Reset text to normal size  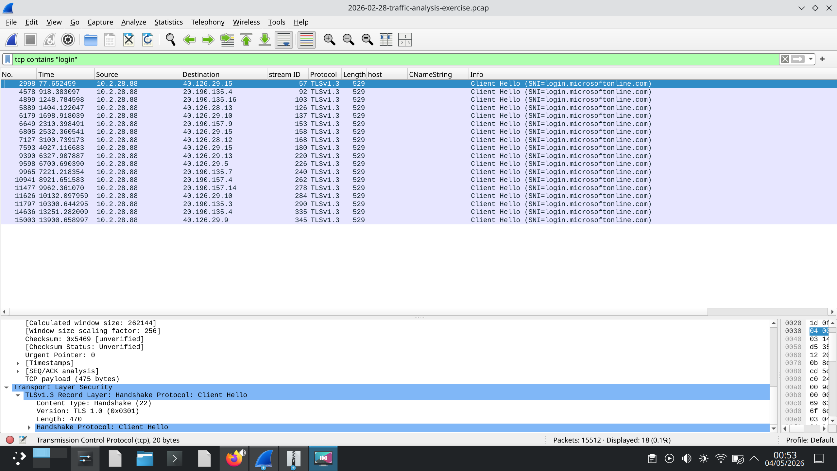[x=367, y=40]
